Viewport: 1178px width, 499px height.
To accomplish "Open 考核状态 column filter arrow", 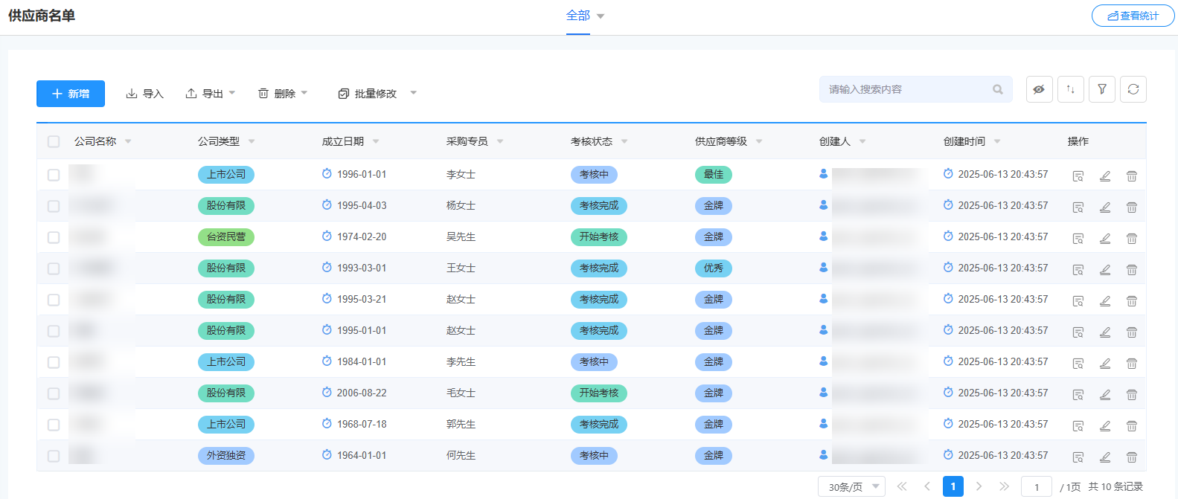I will point(624,141).
